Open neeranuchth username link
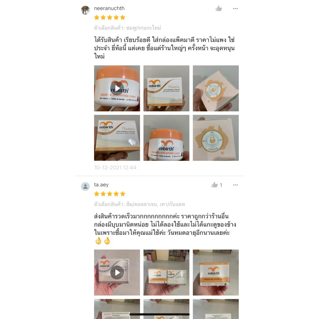 point(109,8)
